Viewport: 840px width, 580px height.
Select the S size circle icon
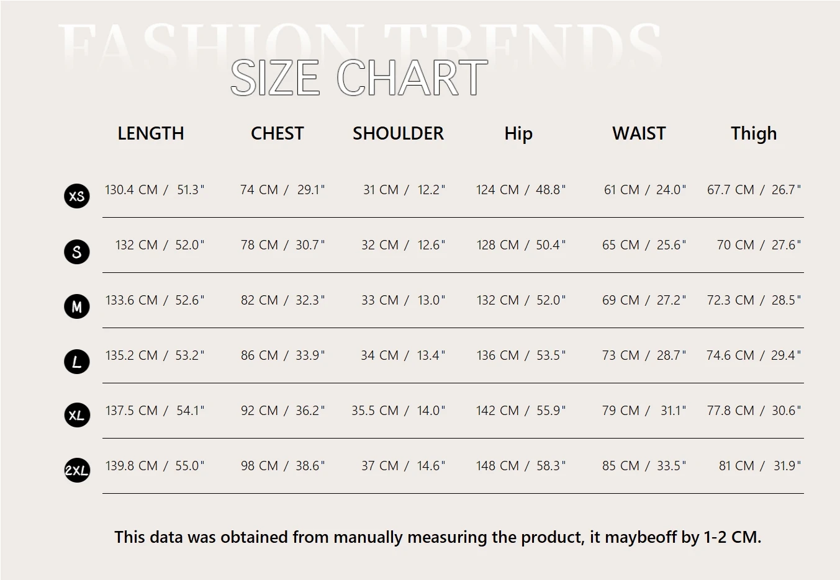pos(77,251)
